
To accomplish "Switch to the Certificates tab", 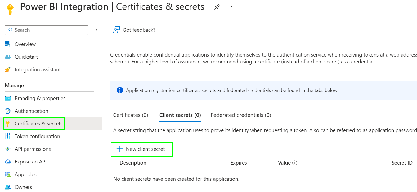I will tap(131, 115).
